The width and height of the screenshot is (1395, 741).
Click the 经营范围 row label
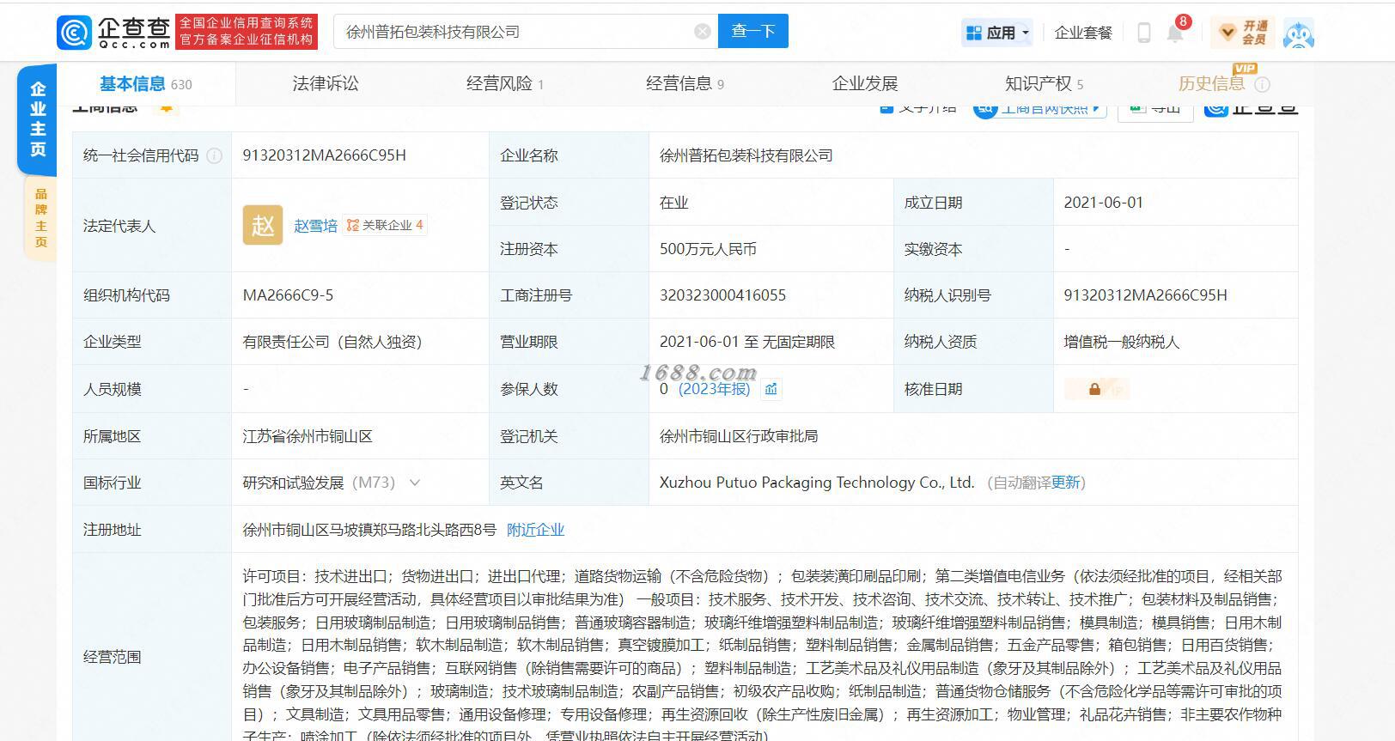tap(113, 657)
